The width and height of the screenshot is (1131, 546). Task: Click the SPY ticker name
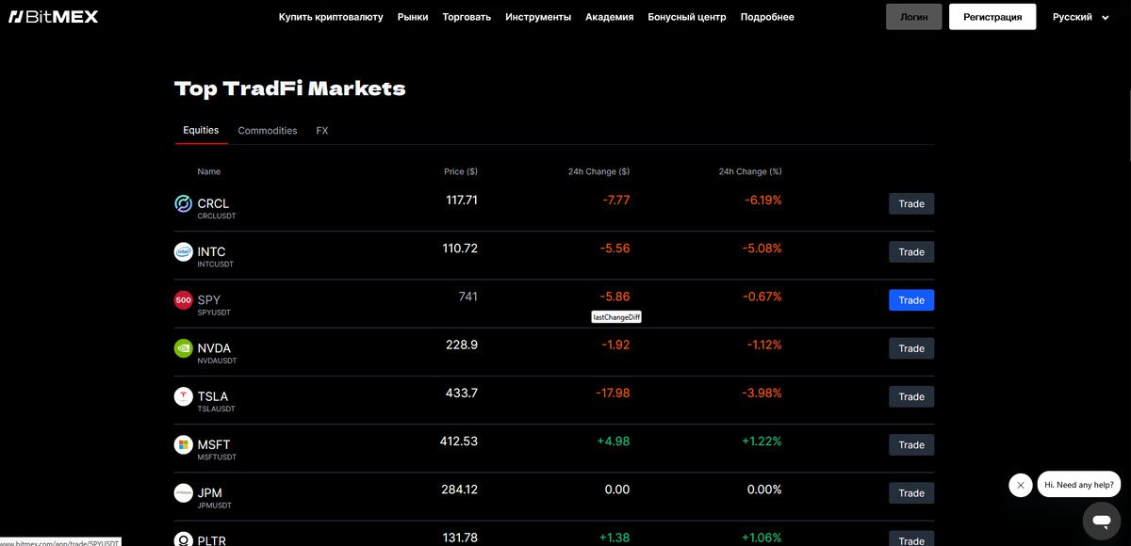tap(208, 299)
